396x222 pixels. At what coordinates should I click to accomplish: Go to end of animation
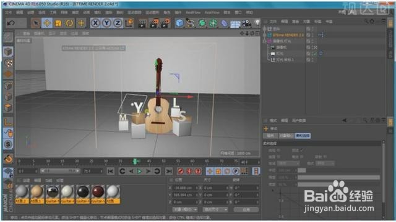(x=169, y=171)
